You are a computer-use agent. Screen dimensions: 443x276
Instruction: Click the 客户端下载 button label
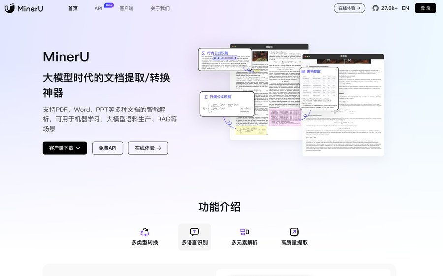[62, 148]
